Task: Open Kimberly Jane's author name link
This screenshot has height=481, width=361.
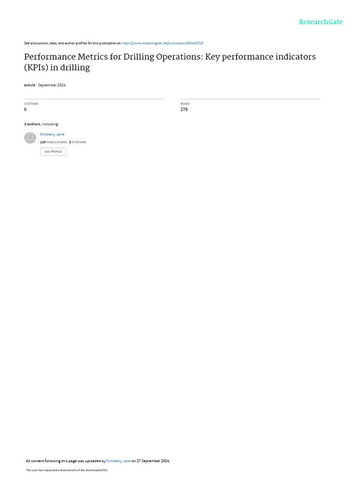Action: pos(52,134)
